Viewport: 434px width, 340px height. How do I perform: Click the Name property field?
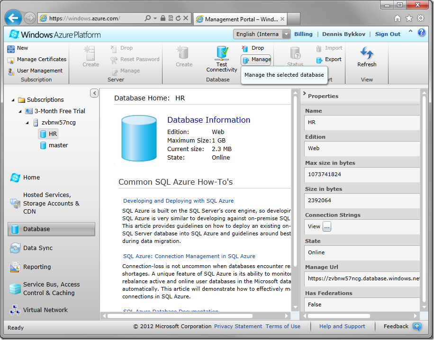click(x=362, y=123)
